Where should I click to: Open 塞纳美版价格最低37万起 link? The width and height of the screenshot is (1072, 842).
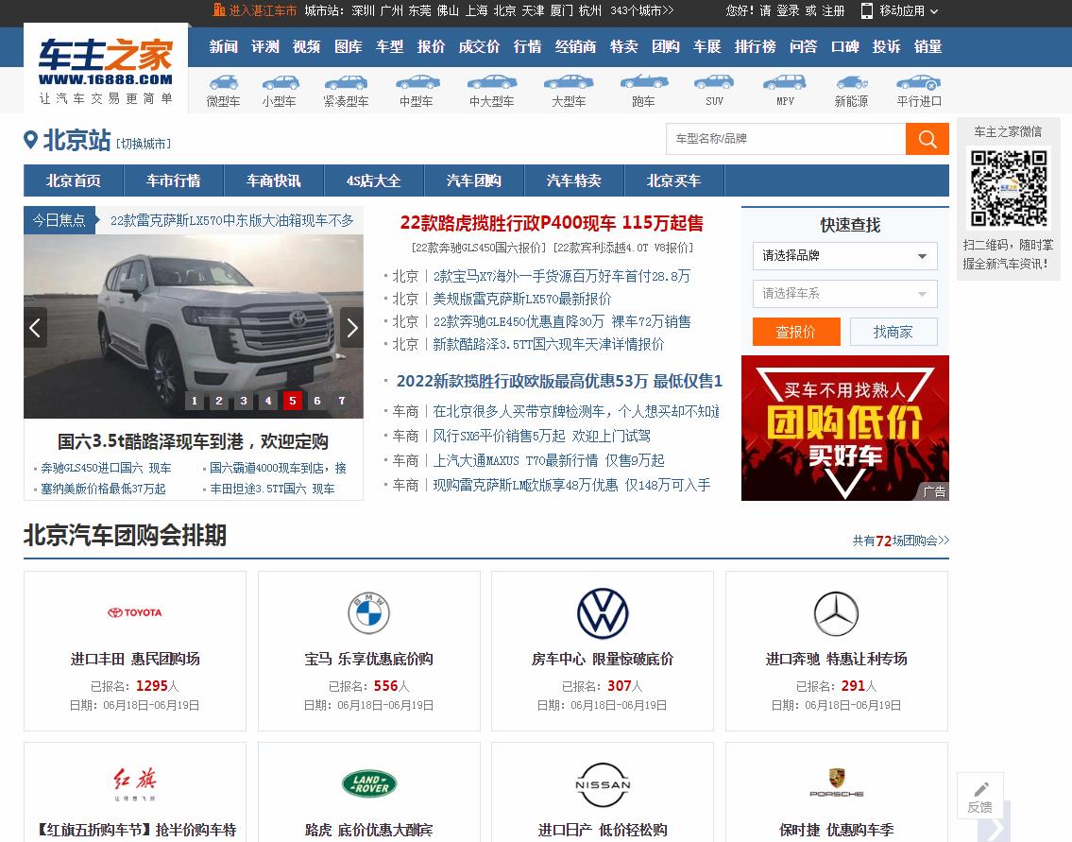tap(103, 490)
